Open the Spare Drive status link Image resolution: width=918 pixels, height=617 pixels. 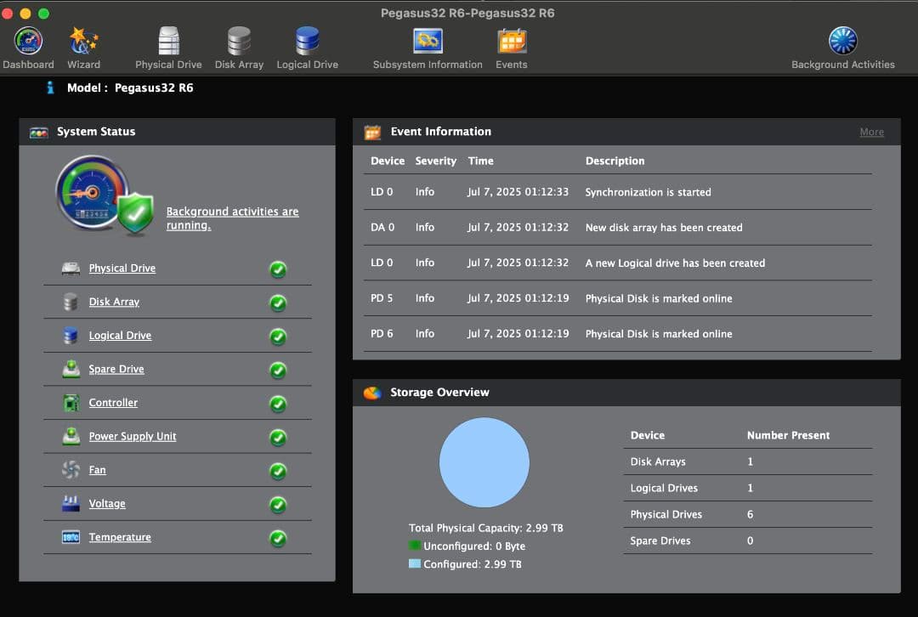pyautogui.click(x=116, y=369)
